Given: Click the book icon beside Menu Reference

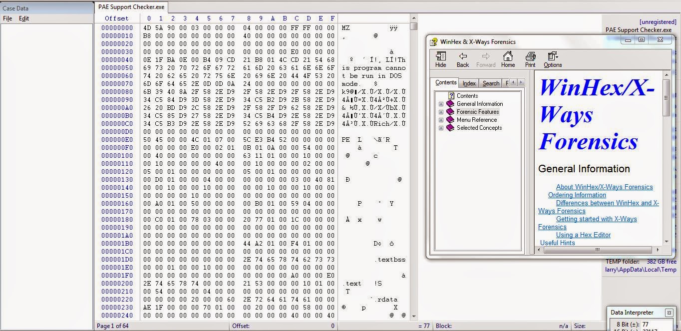Looking at the screenshot, I should click(450, 119).
